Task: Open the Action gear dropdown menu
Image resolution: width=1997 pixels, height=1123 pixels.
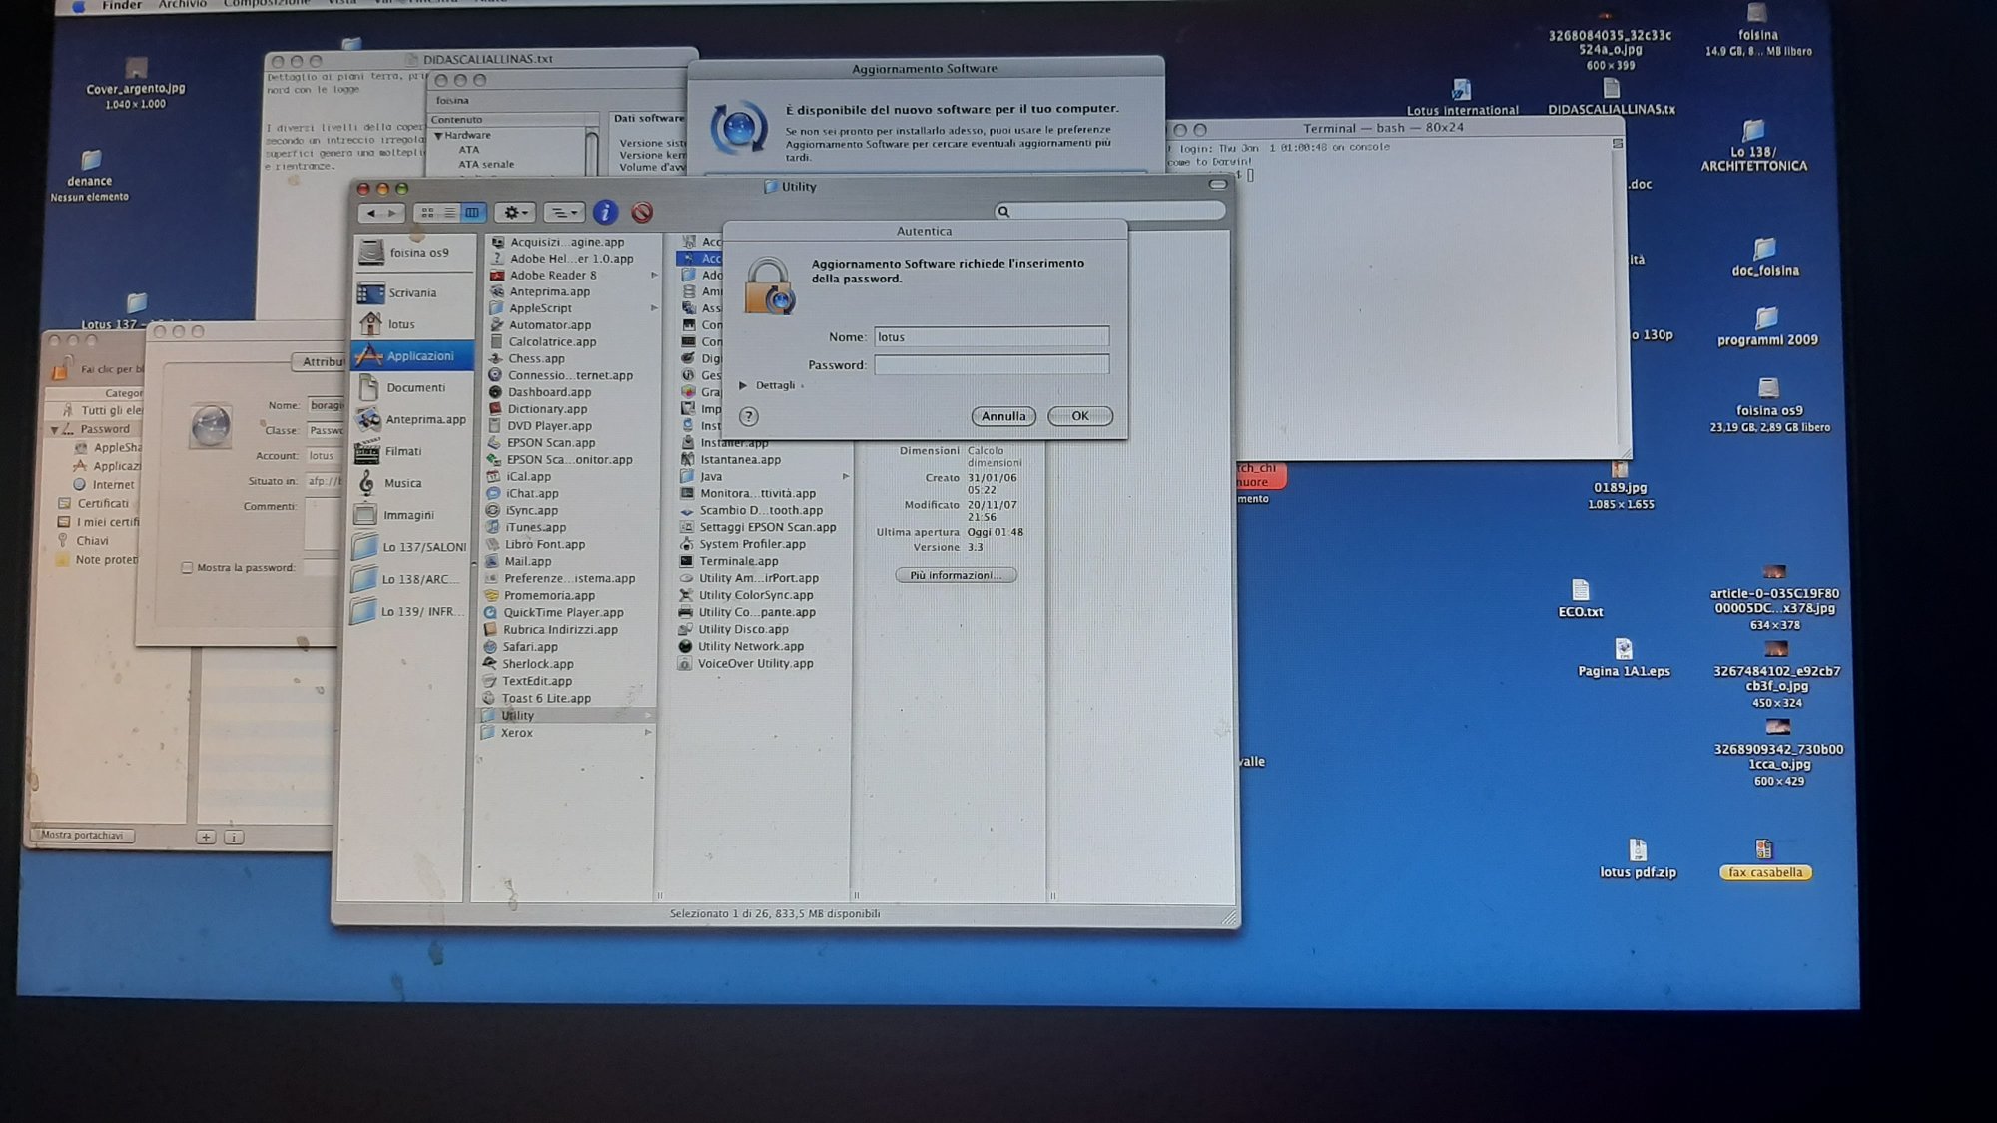Action: pyautogui.click(x=515, y=213)
